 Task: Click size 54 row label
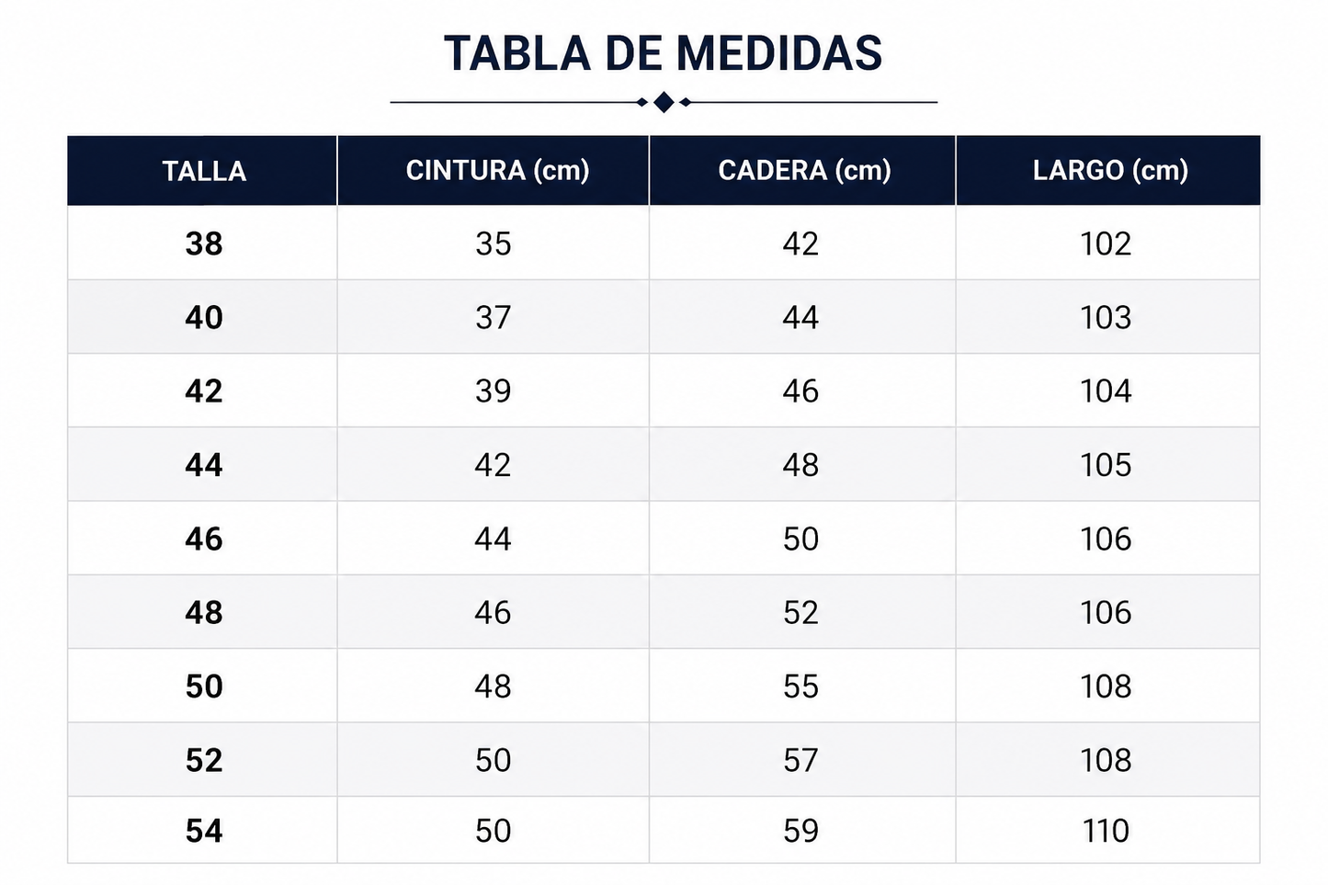point(204,831)
